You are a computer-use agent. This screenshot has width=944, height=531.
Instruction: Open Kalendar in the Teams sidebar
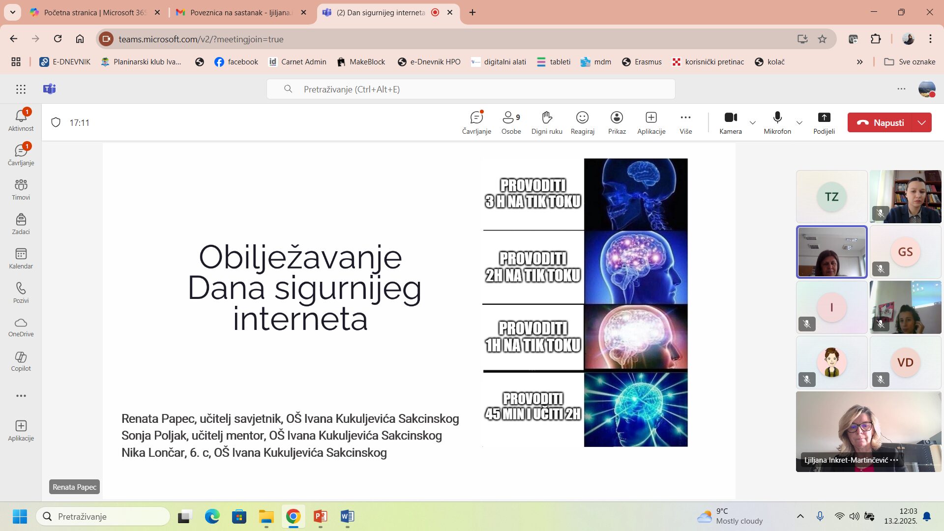point(21,259)
